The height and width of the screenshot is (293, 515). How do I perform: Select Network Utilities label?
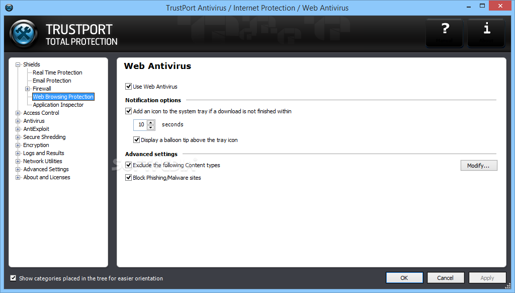[43, 161]
